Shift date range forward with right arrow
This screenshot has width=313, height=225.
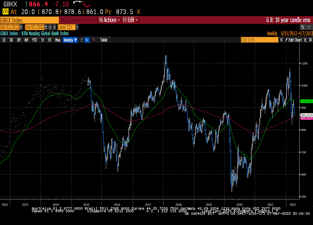[x=54, y=27]
